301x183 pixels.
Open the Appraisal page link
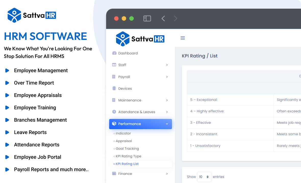click(x=124, y=141)
